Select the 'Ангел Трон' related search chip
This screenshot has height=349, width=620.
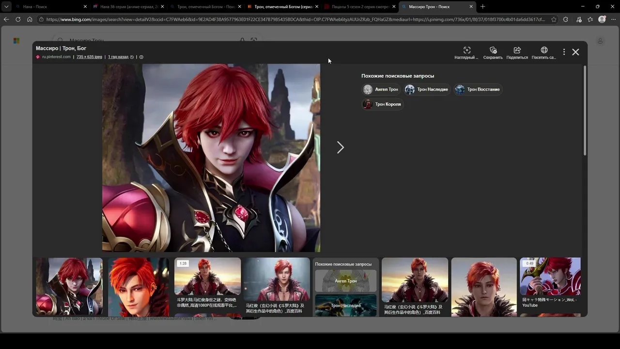(381, 89)
